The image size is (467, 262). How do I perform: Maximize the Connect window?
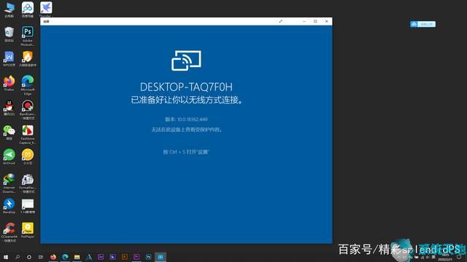click(x=315, y=21)
